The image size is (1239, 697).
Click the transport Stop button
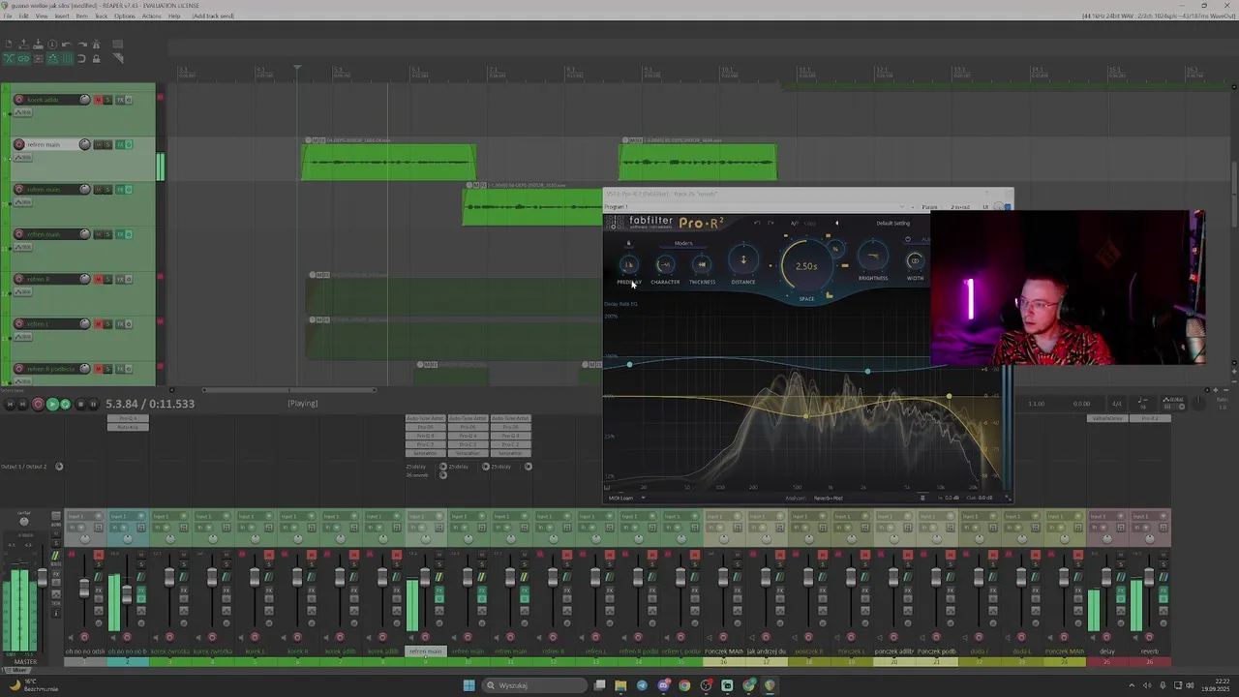[x=80, y=404]
